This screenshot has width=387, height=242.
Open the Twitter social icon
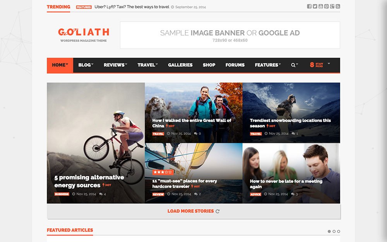[x=315, y=7]
